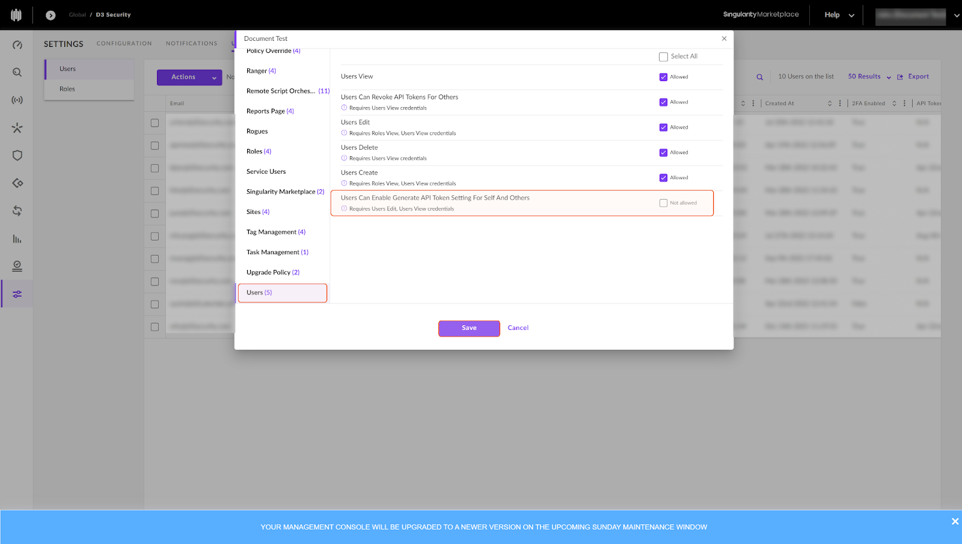This screenshot has width=962, height=544.
Task: Click the SentinelOne logo icon
Action: 16,15
